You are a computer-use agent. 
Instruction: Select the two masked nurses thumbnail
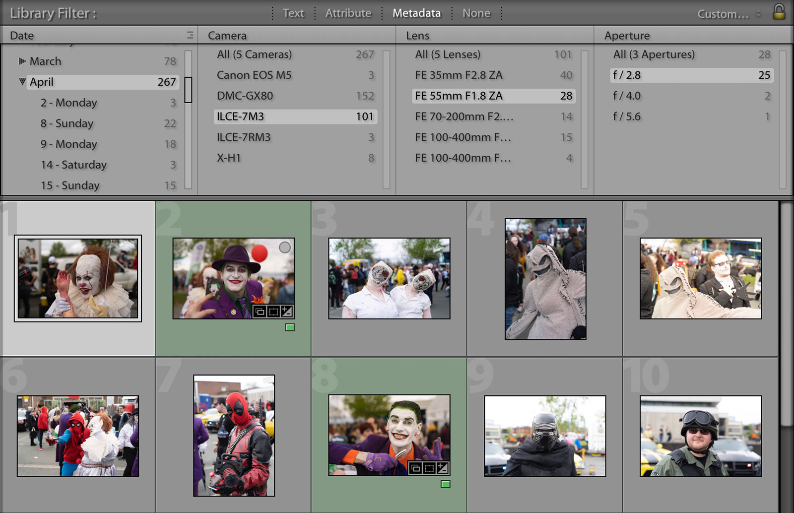(389, 278)
